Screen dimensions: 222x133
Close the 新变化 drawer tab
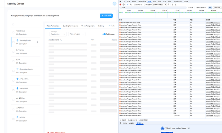click(x=142, y=123)
